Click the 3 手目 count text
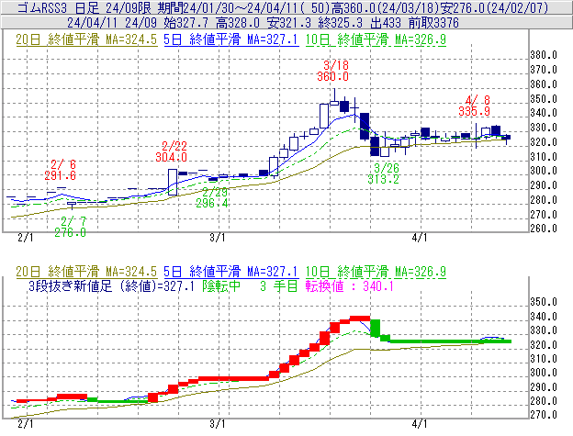Screen dimensions: 573x436 [x=279, y=285]
